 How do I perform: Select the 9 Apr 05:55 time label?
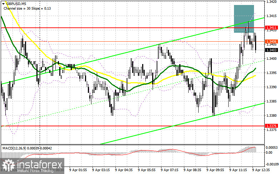point(146,170)
